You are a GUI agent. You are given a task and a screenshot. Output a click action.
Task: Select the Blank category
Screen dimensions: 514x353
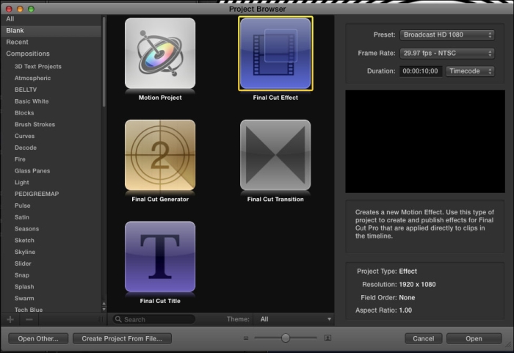51,31
